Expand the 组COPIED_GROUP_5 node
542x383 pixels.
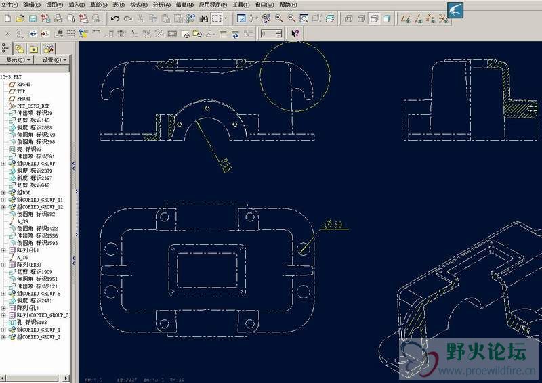click(x=3, y=294)
